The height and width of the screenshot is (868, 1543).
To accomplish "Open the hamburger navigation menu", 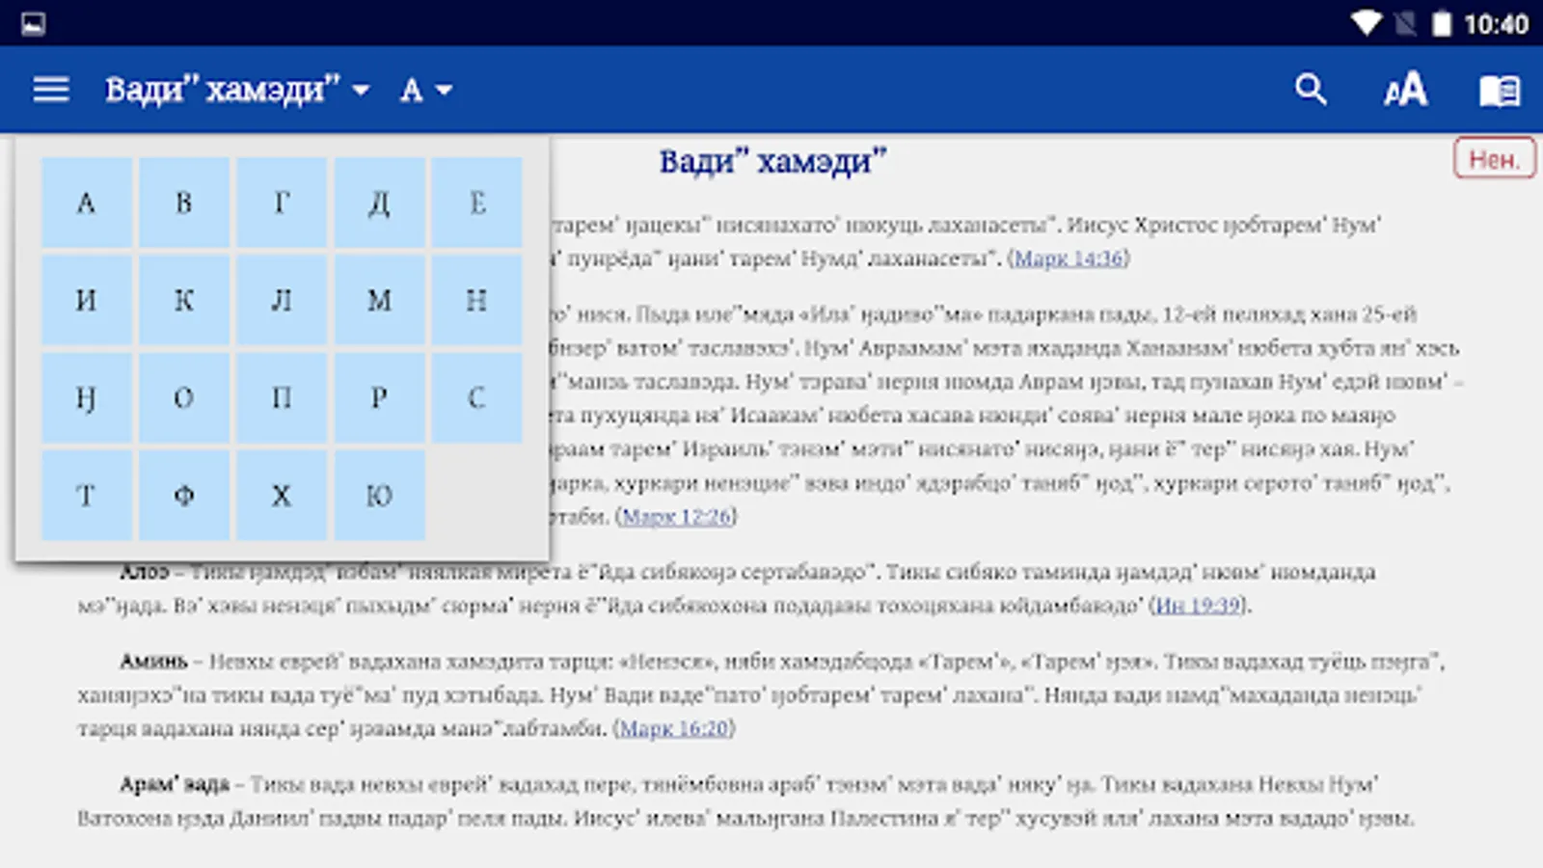I will click(51, 90).
